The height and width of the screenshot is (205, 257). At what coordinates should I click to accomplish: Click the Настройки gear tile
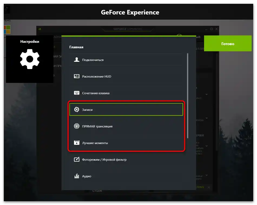[x=30, y=59]
